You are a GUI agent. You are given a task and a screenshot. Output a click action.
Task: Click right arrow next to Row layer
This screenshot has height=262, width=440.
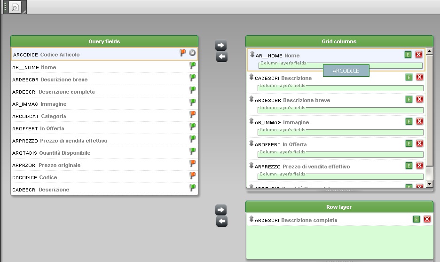(221, 210)
